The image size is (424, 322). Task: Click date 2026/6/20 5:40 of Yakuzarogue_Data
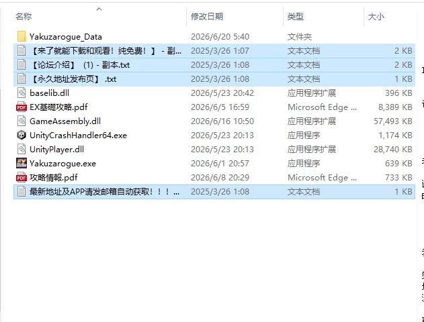[x=220, y=36]
